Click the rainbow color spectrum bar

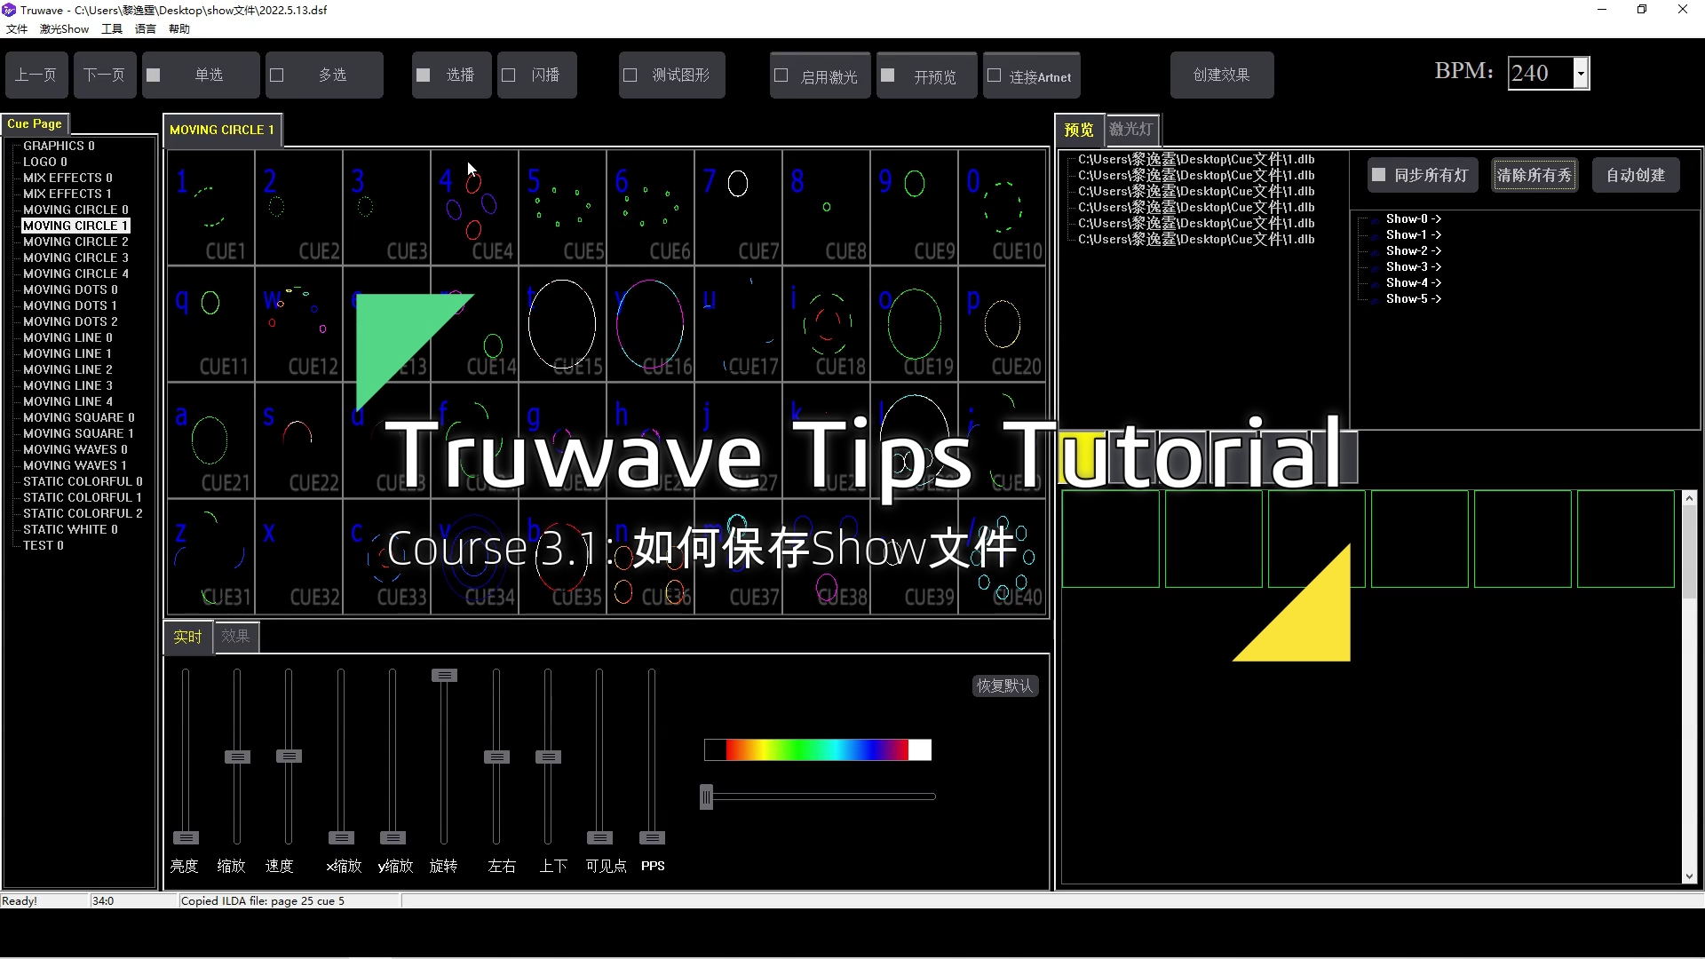tap(817, 750)
